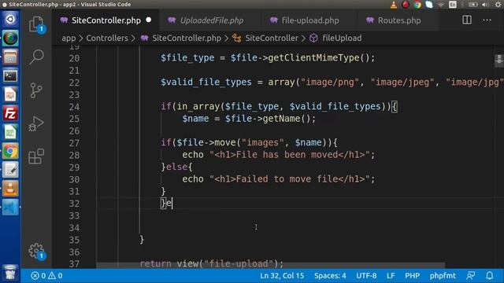Viewport: 504px width, 283px height.
Task: Open the text editor dock icon
Action: tap(10, 170)
